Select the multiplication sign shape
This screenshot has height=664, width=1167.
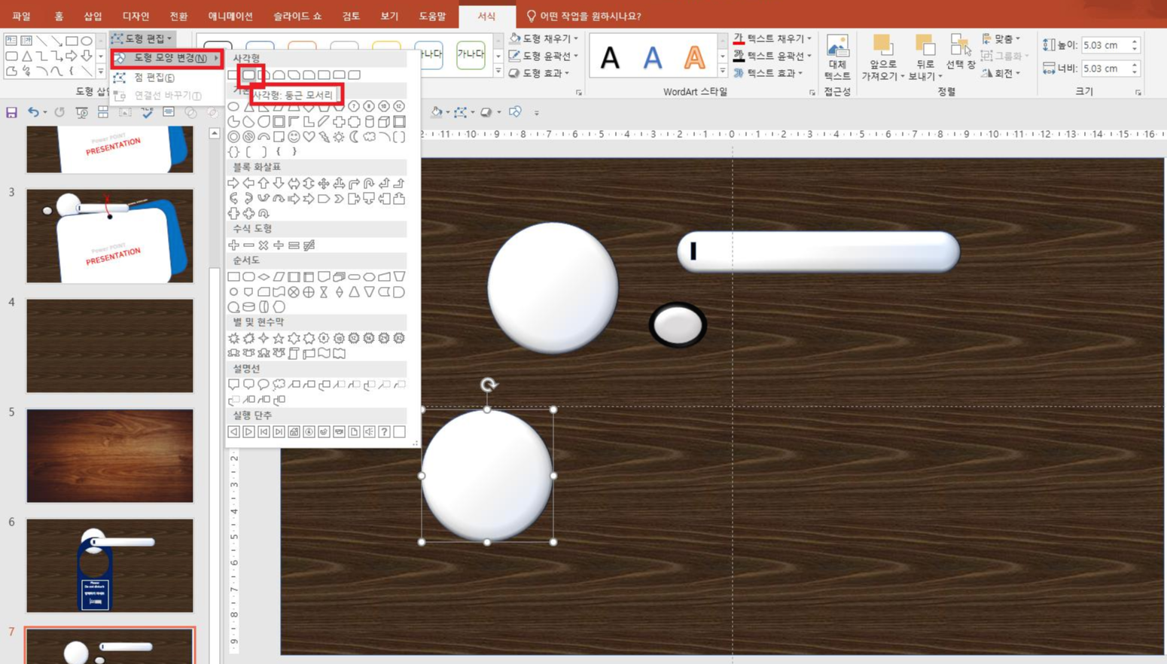264,245
